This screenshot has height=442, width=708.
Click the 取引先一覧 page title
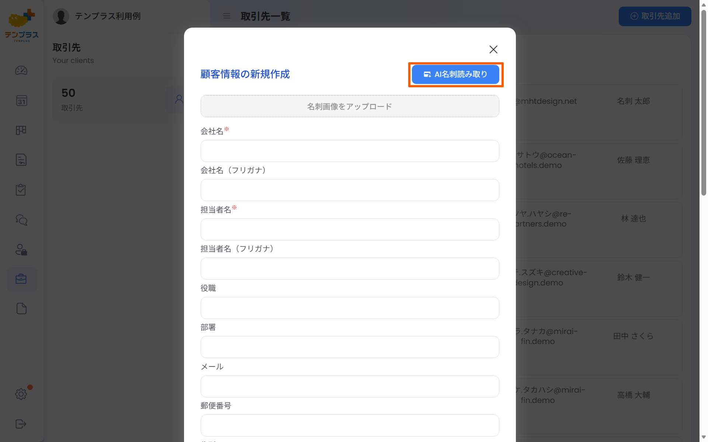pyautogui.click(x=265, y=17)
